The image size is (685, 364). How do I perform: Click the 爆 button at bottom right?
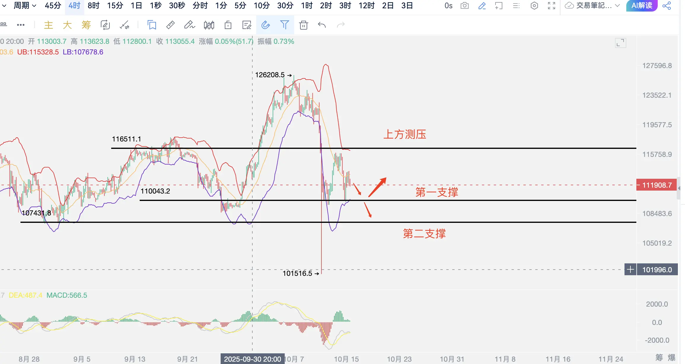(x=671, y=357)
